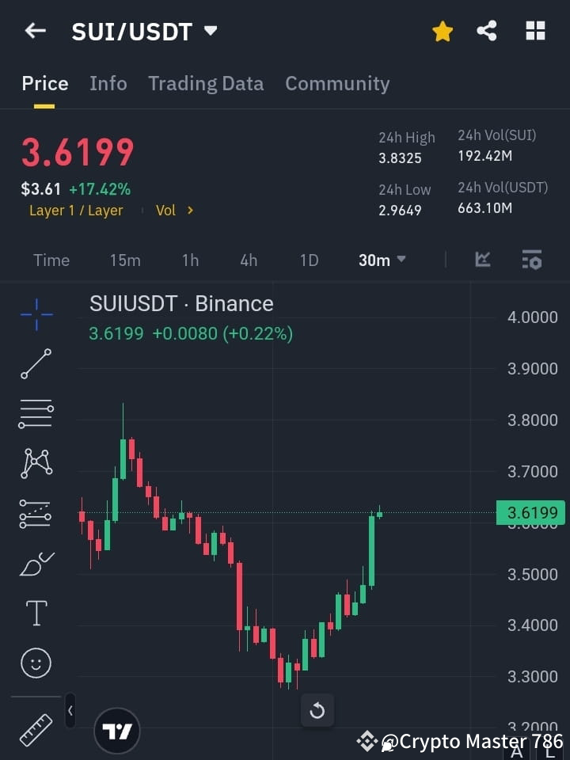Select the Time chart interval

click(51, 260)
